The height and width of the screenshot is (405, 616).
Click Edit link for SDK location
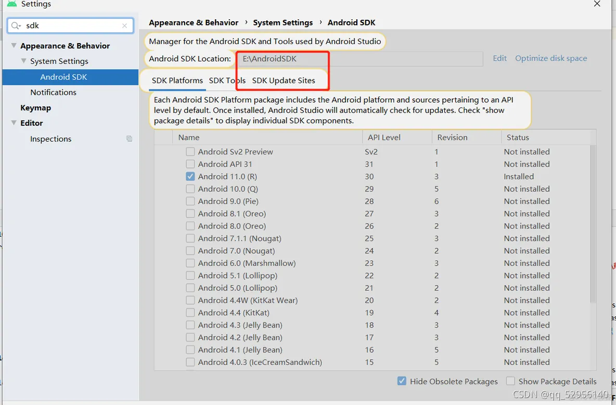click(x=499, y=59)
